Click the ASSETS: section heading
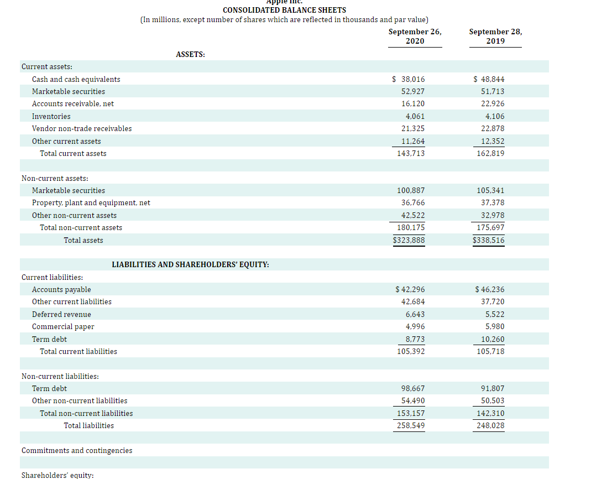 click(190, 54)
